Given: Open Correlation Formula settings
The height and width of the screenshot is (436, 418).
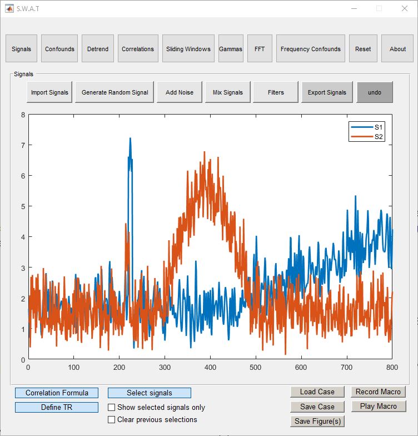Looking at the screenshot, I should 57,393.
